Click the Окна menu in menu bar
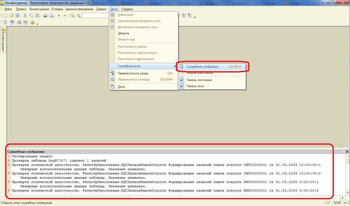Image resolution: width=350 pixels, height=206 pixels. click(x=114, y=9)
